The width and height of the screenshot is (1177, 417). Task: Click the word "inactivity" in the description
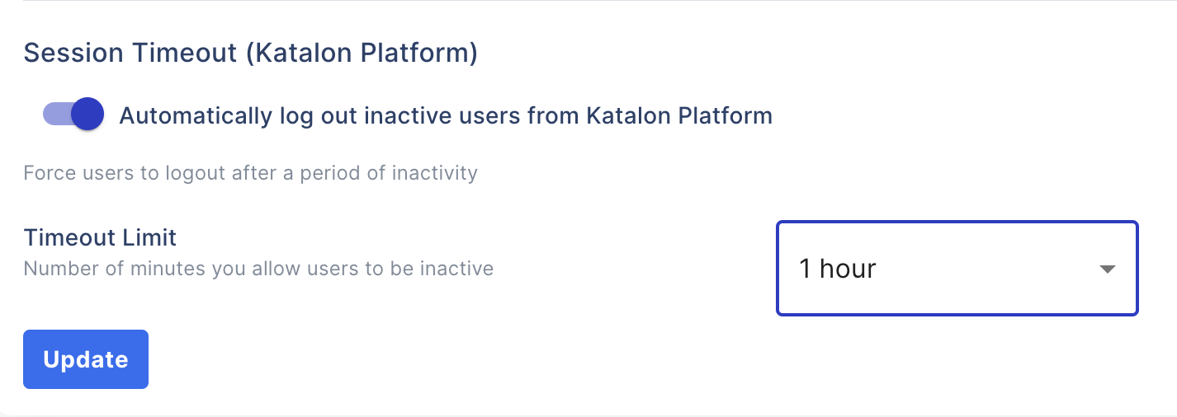436,173
